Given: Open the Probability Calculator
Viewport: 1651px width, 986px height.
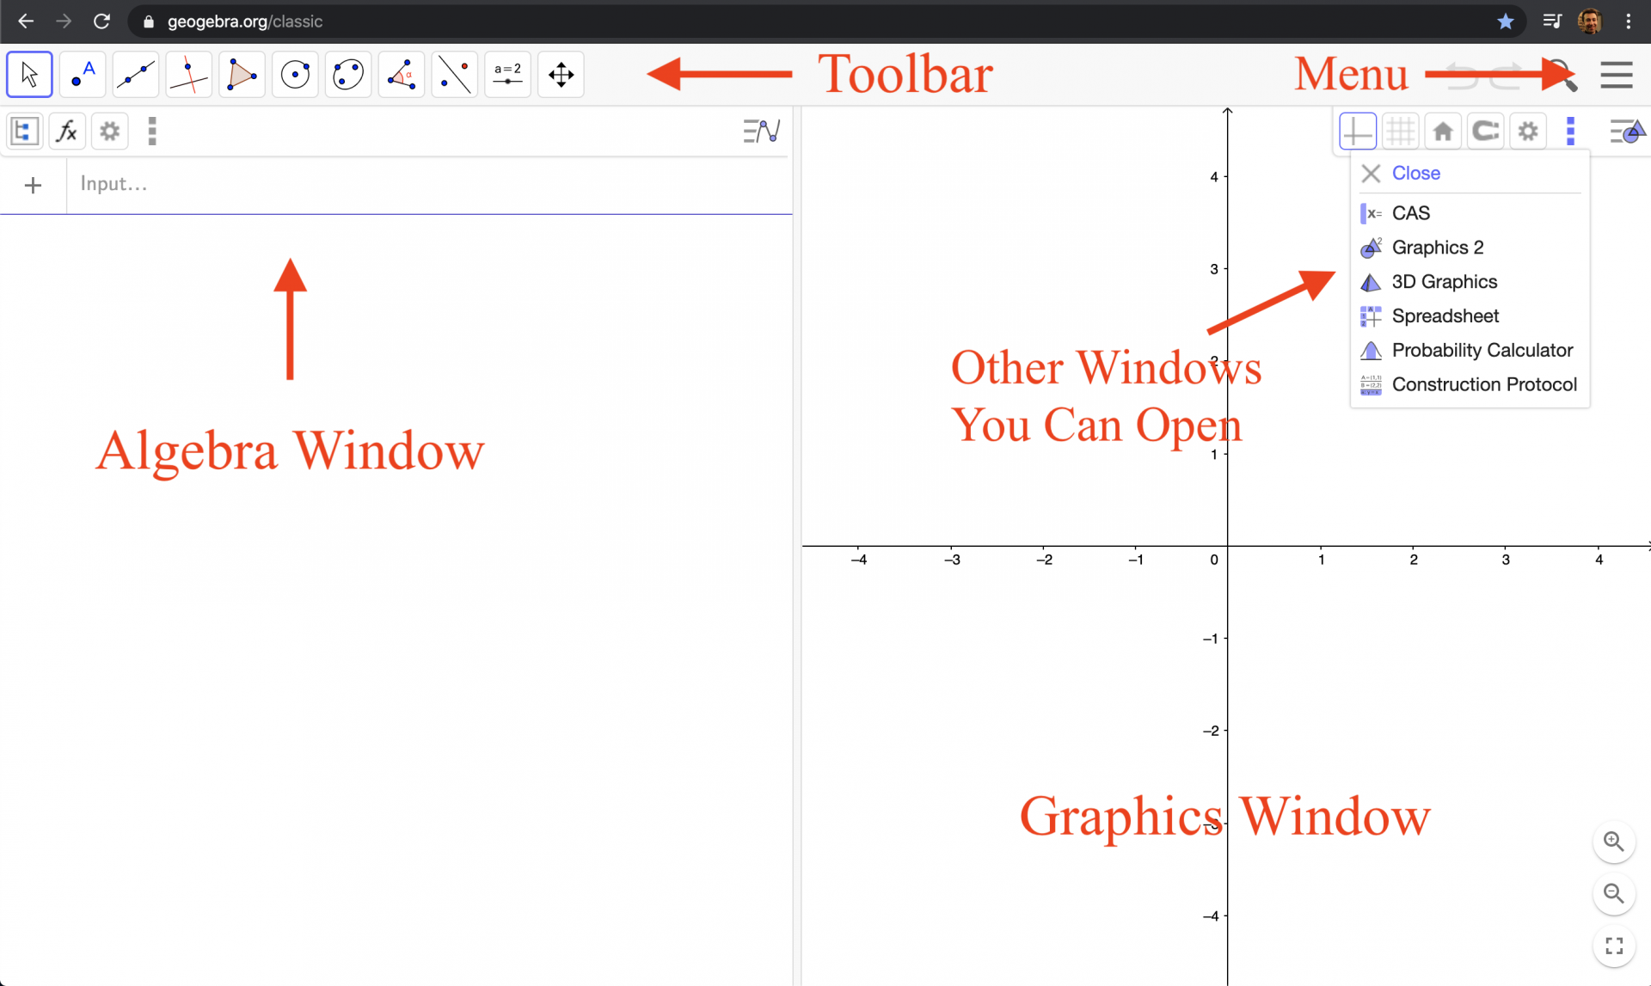Looking at the screenshot, I should (x=1482, y=350).
